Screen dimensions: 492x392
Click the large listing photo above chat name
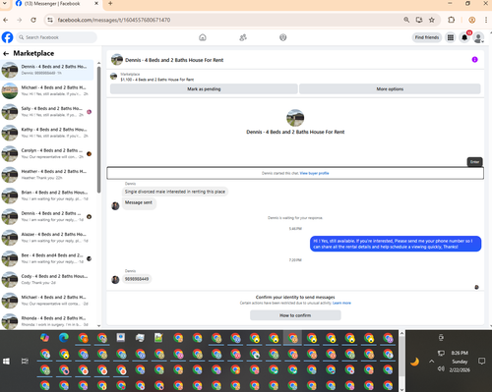pyautogui.click(x=295, y=118)
